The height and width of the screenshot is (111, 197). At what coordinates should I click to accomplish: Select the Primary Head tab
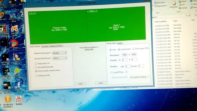111,43
